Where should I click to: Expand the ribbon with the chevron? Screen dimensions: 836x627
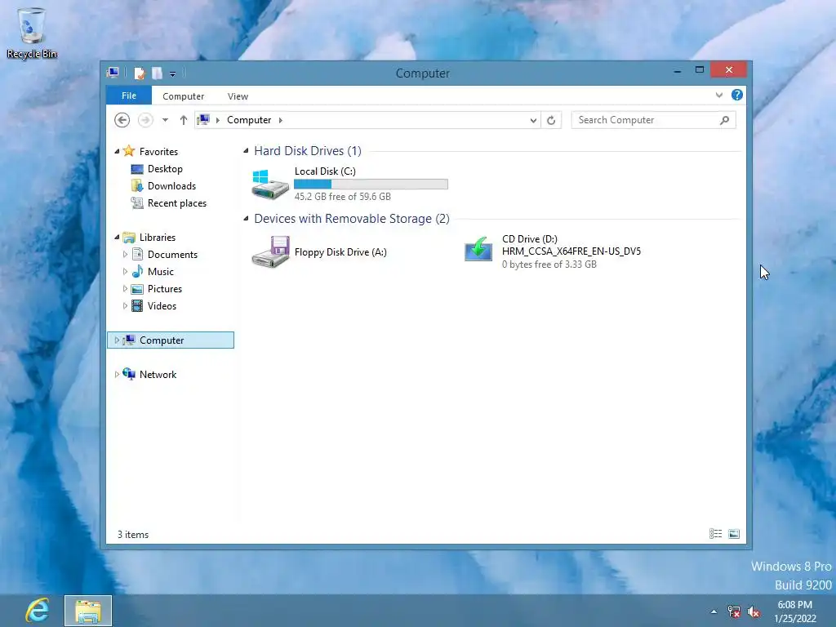point(719,95)
